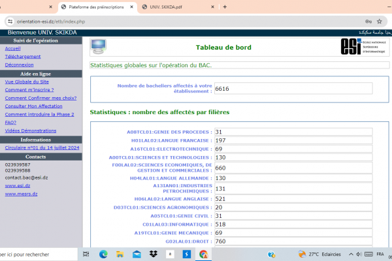Open the FRA language input selector
This screenshot has height=261, width=392.
tap(380, 254)
